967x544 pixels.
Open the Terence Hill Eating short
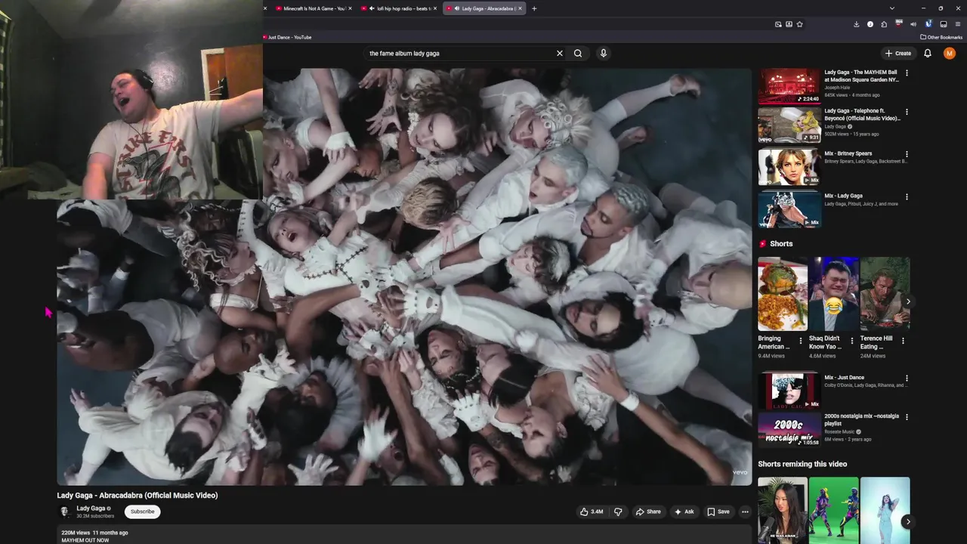pyautogui.click(x=885, y=294)
